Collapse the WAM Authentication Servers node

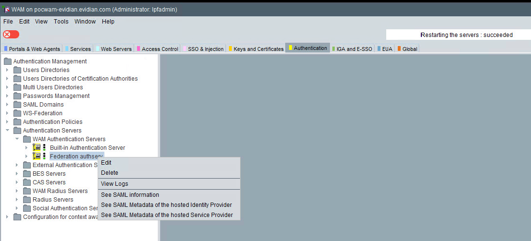(x=17, y=139)
